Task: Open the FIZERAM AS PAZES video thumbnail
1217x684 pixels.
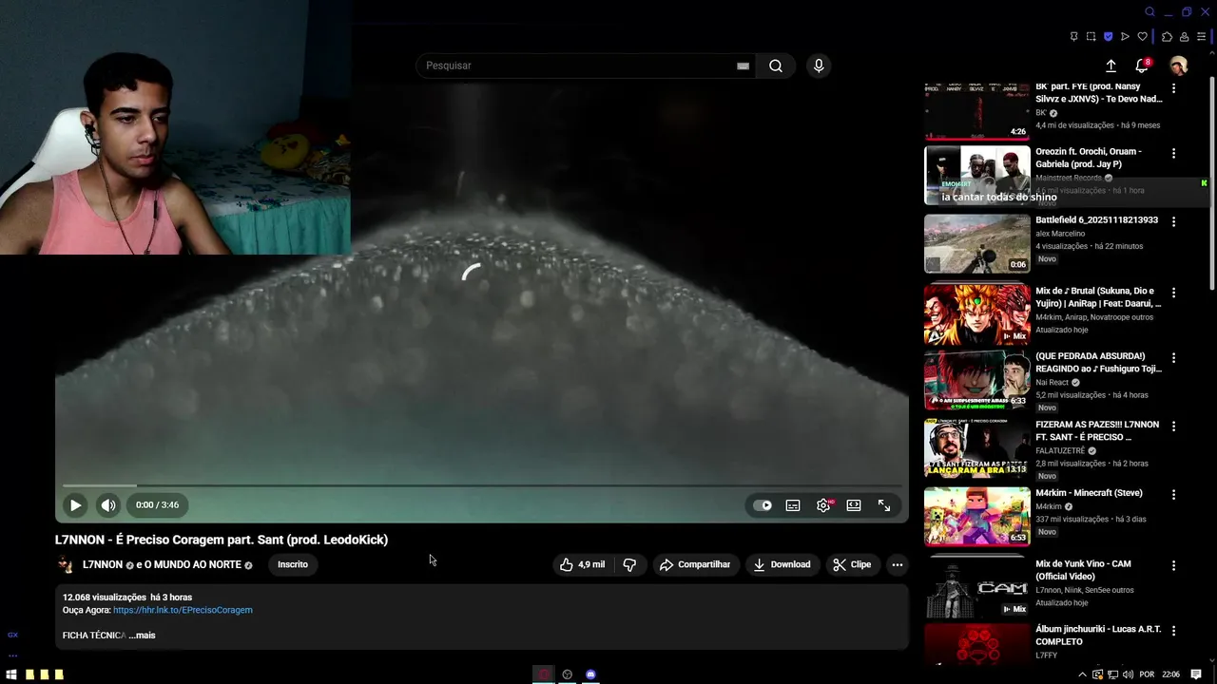Action: [977, 448]
